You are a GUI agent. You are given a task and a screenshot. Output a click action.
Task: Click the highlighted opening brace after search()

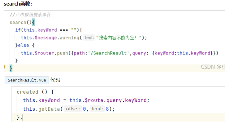[33, 22]
